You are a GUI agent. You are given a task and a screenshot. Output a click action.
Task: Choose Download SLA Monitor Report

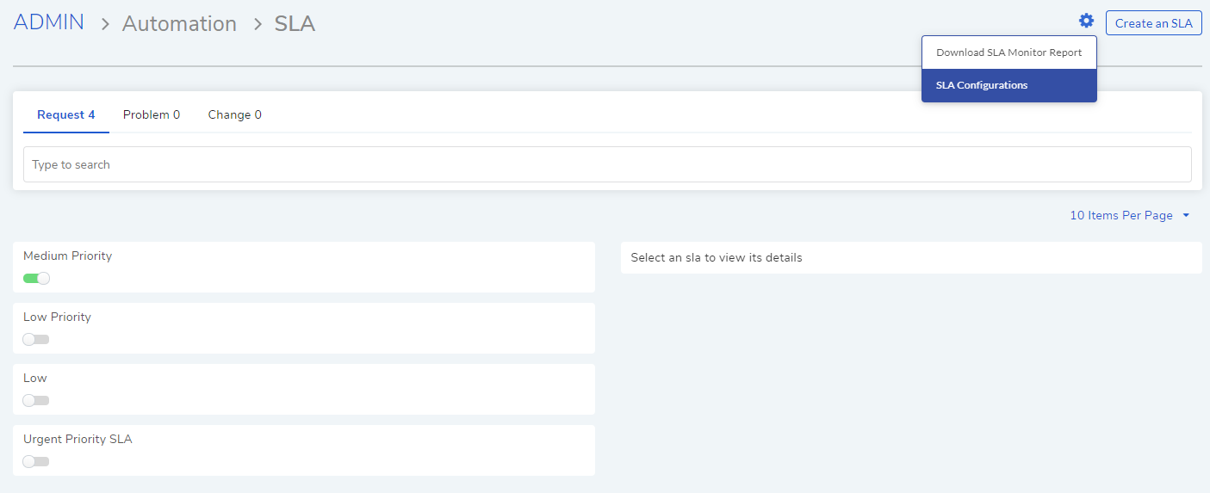(1008, 52)
